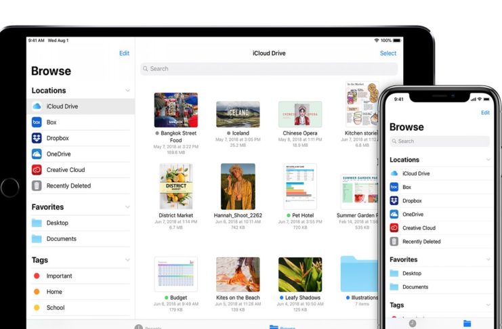Open the Kitchen stories document thumbnail

(362, 105)
